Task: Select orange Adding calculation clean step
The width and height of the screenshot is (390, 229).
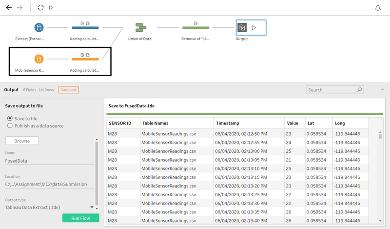Action: [85, 59]
